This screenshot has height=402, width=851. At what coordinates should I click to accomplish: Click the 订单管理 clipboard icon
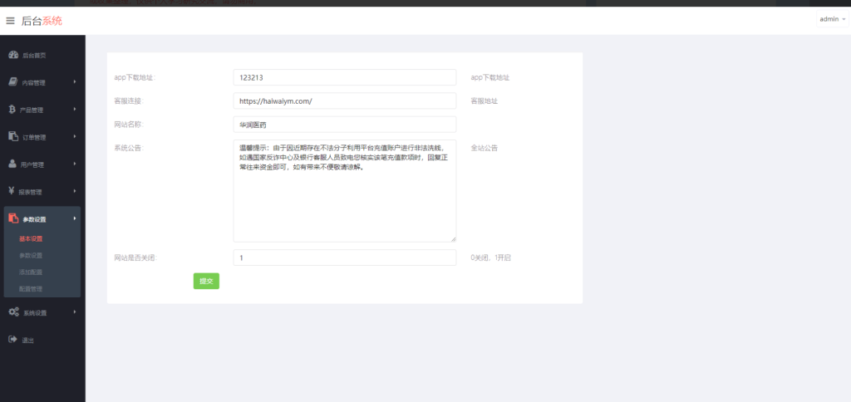[13, 136]
